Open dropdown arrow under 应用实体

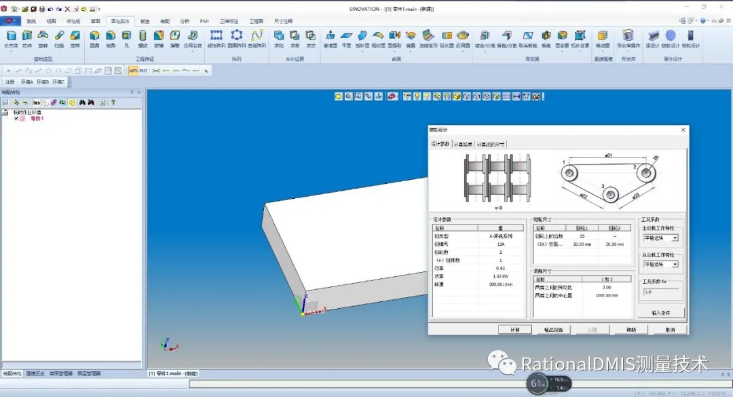[193, 51]
